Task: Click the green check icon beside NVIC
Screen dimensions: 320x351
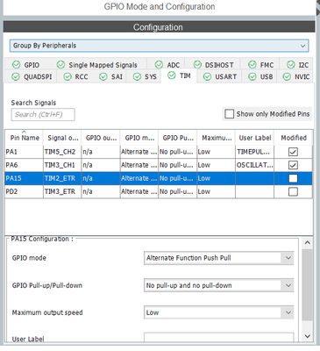Action: [x=287, y=76]
